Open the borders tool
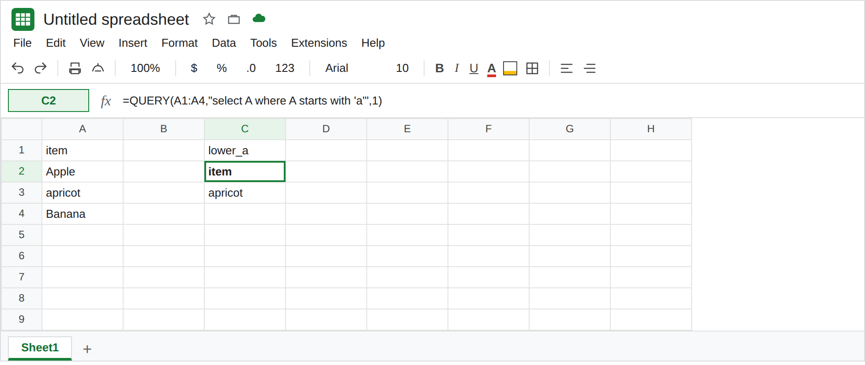 (532, 68)
